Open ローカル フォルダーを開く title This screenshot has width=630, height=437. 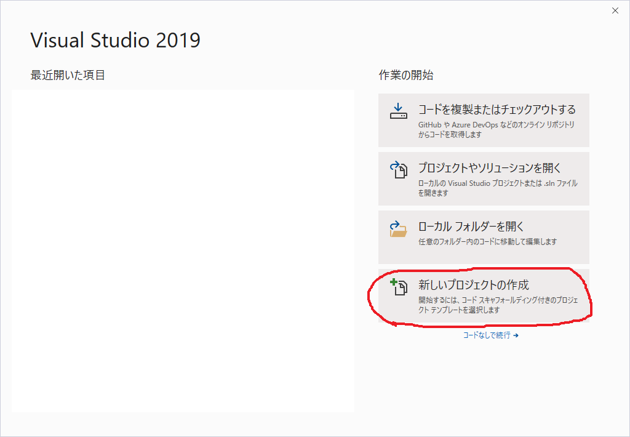click(471, 227)
